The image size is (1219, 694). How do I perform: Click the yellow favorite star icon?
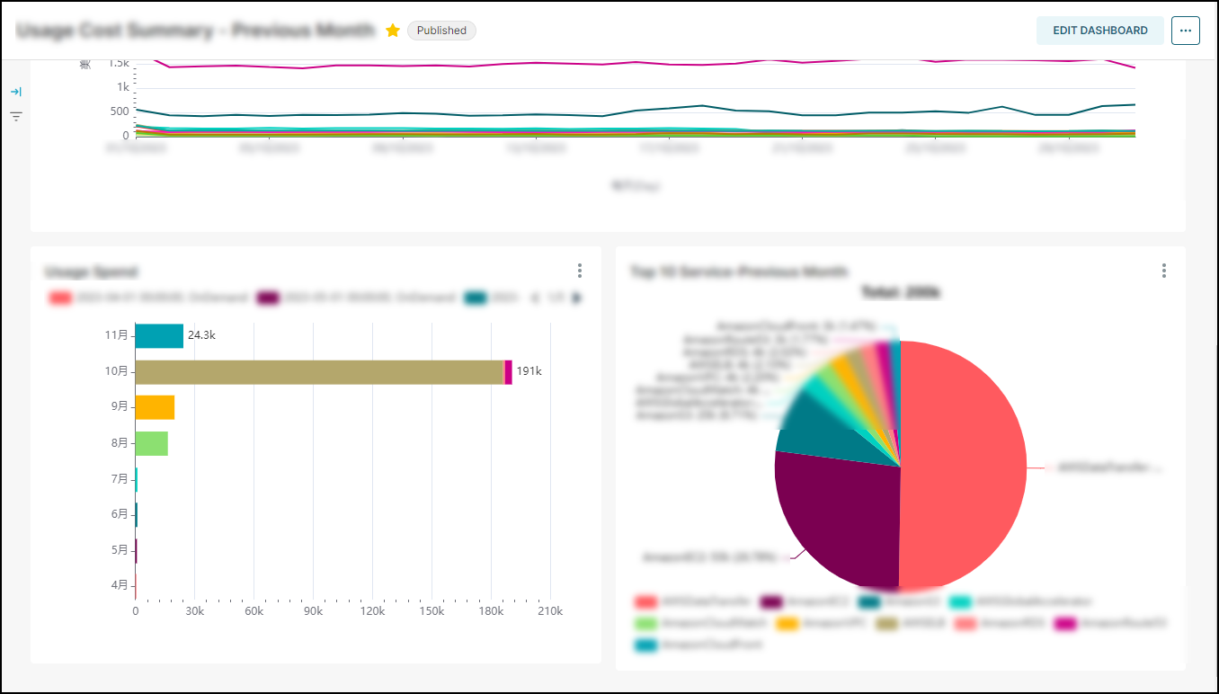[393, 31]
